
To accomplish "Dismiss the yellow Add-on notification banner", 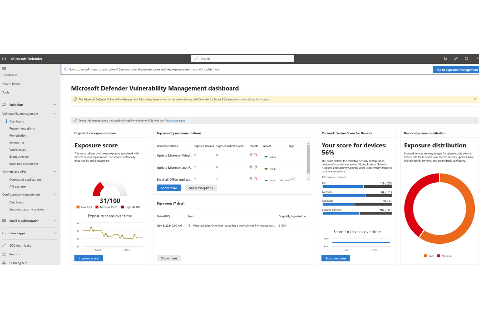I will [475, 99].
